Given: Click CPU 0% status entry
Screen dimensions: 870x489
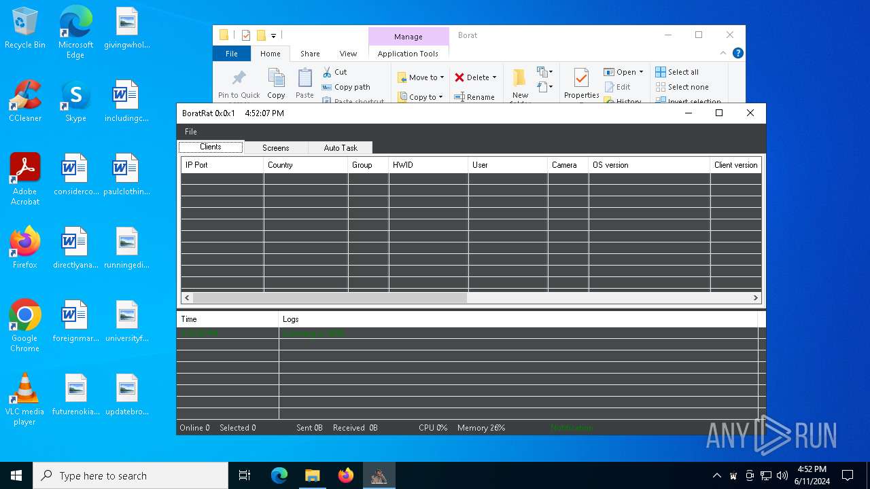Looking at the screenshot, I should coord(433,428).
